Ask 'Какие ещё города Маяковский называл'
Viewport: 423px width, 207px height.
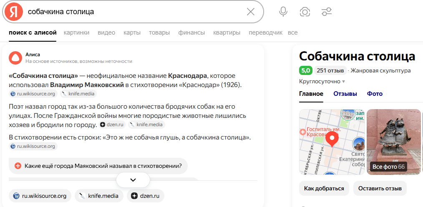(98, 166)
